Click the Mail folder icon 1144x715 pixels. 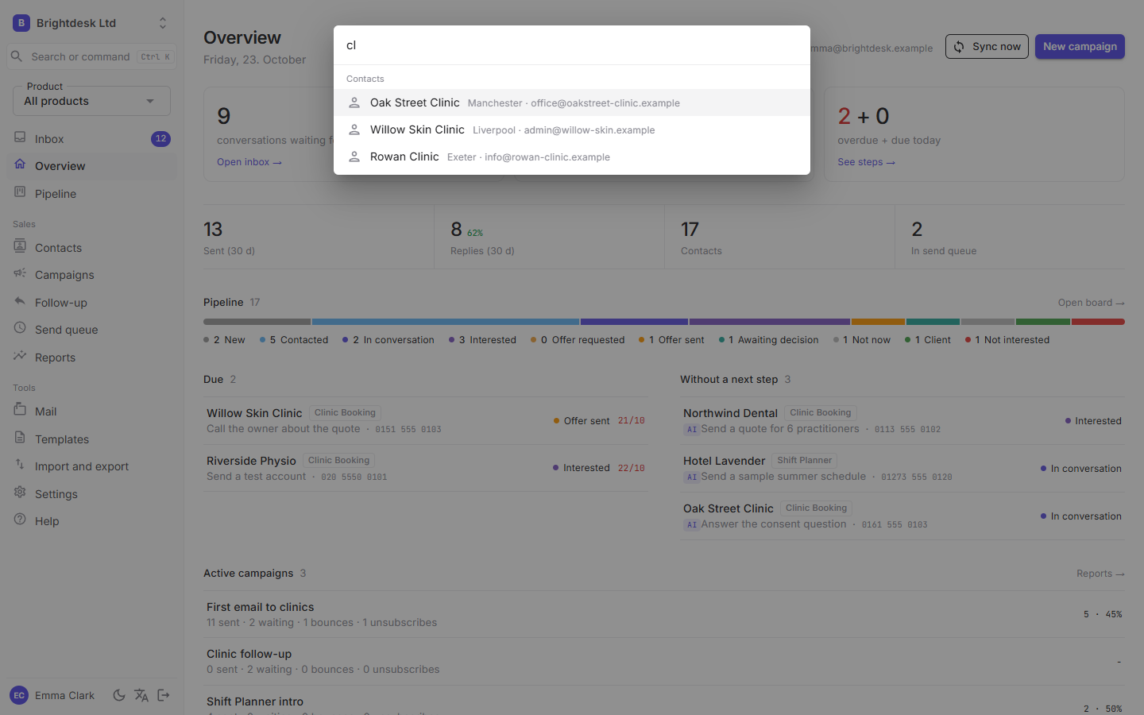20,410
